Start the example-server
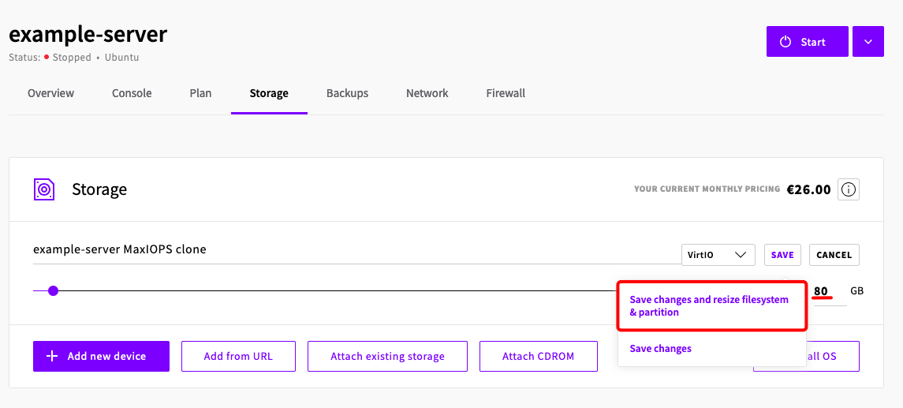903x408 pixels. click(x=807, y=42)
